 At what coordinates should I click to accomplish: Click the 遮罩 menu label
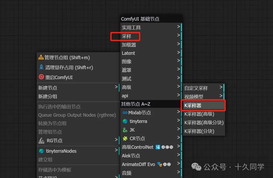pyautogui.click(x=127, y=70)
